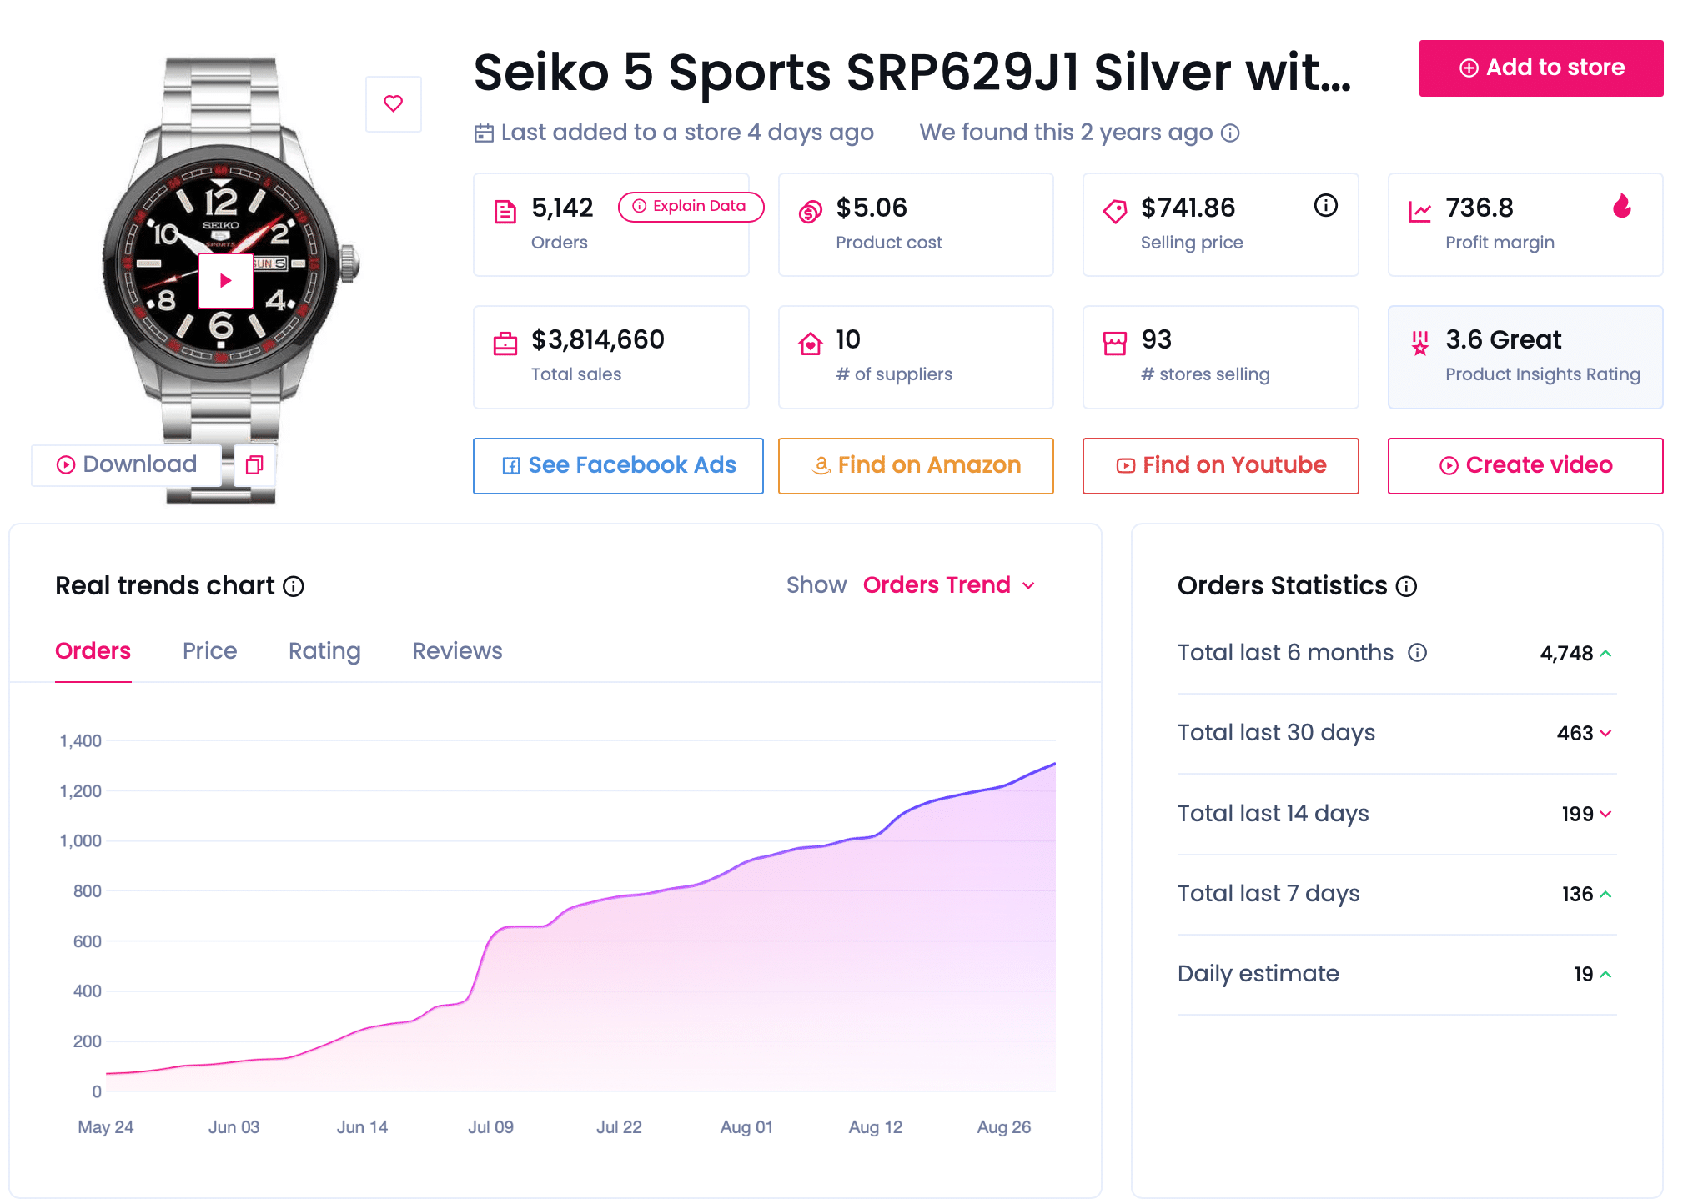
Task: Open info icon next to Real trends chart
Action: [x=294, y=586]
